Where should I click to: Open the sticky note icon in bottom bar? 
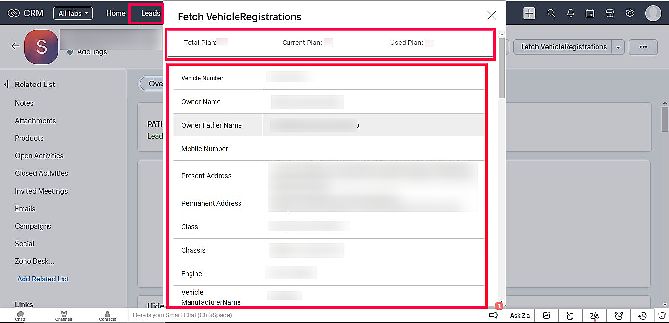[x=570, y=315]
